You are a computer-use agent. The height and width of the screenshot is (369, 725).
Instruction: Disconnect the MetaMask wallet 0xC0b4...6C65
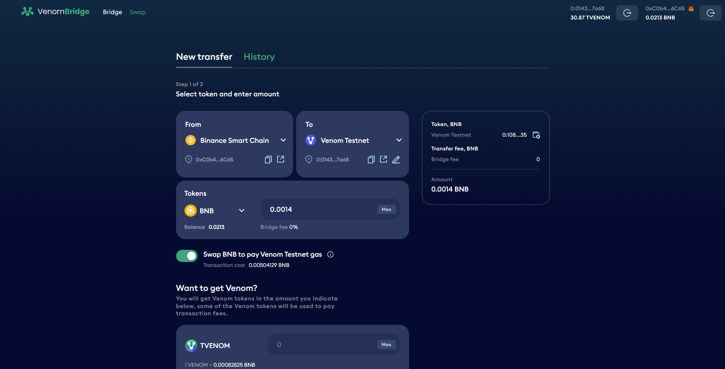pos(710,13)
